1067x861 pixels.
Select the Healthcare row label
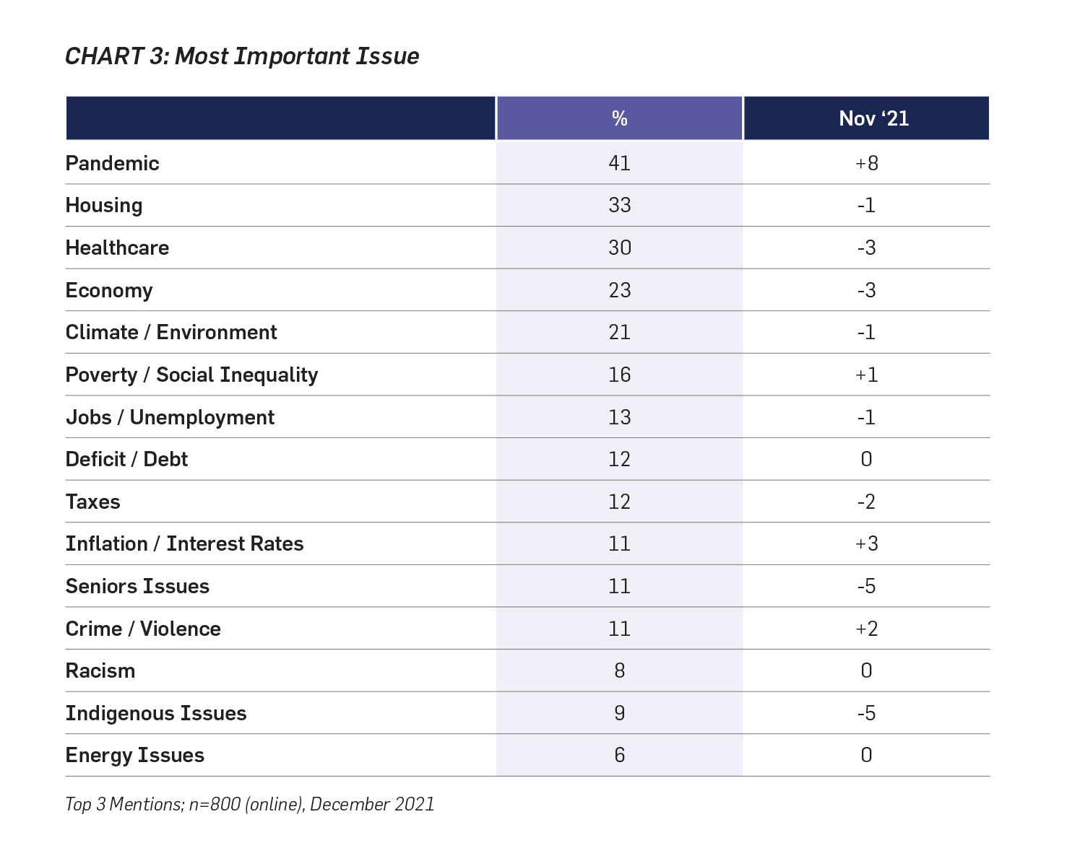tap(117, 248)
